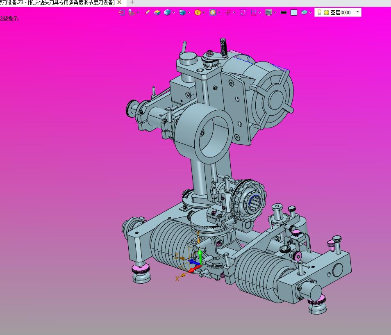The width and height of the screenshot is (391, 335).
Task: Click the black line color swatch
Action: pyautogui.click(x=284, y=12)
